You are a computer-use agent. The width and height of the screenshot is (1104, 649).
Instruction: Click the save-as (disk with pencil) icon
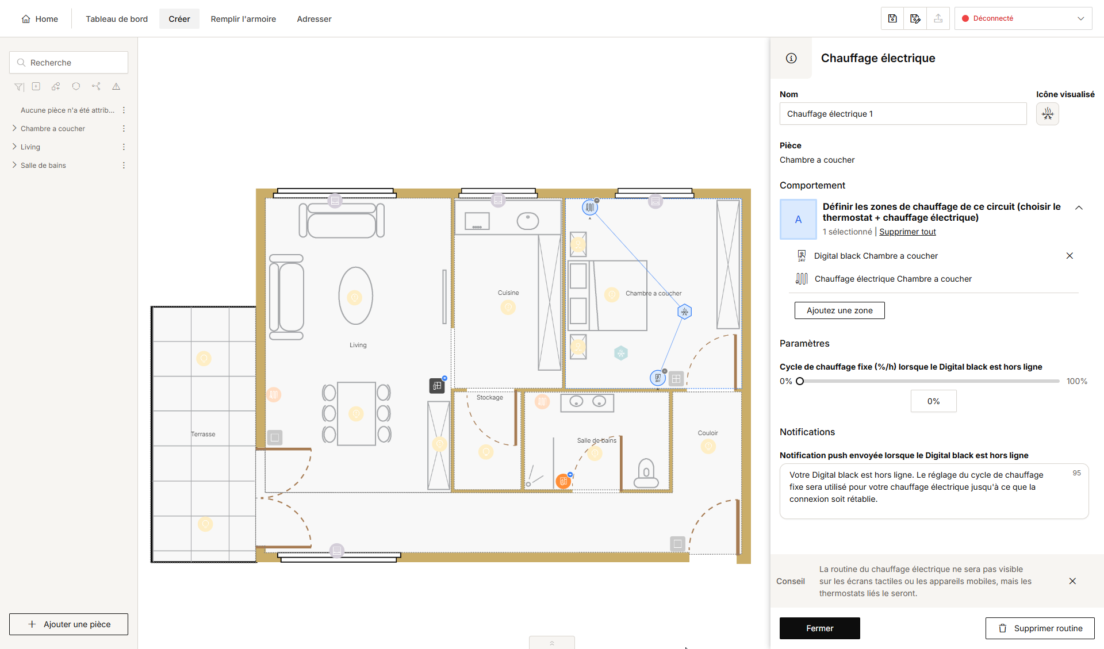[x=915, y=18]
